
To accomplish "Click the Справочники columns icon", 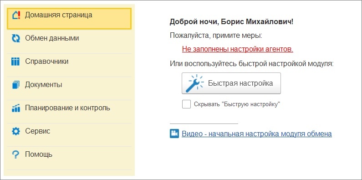I will [15, 62].
